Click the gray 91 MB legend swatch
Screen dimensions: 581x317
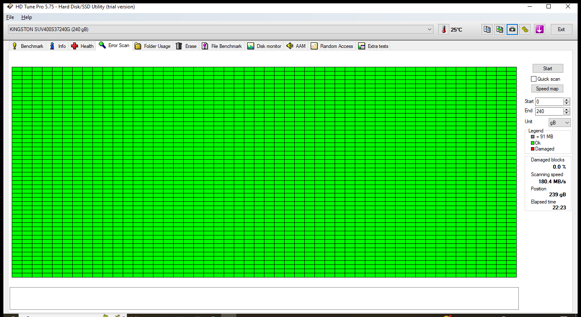tap(533, 137)
